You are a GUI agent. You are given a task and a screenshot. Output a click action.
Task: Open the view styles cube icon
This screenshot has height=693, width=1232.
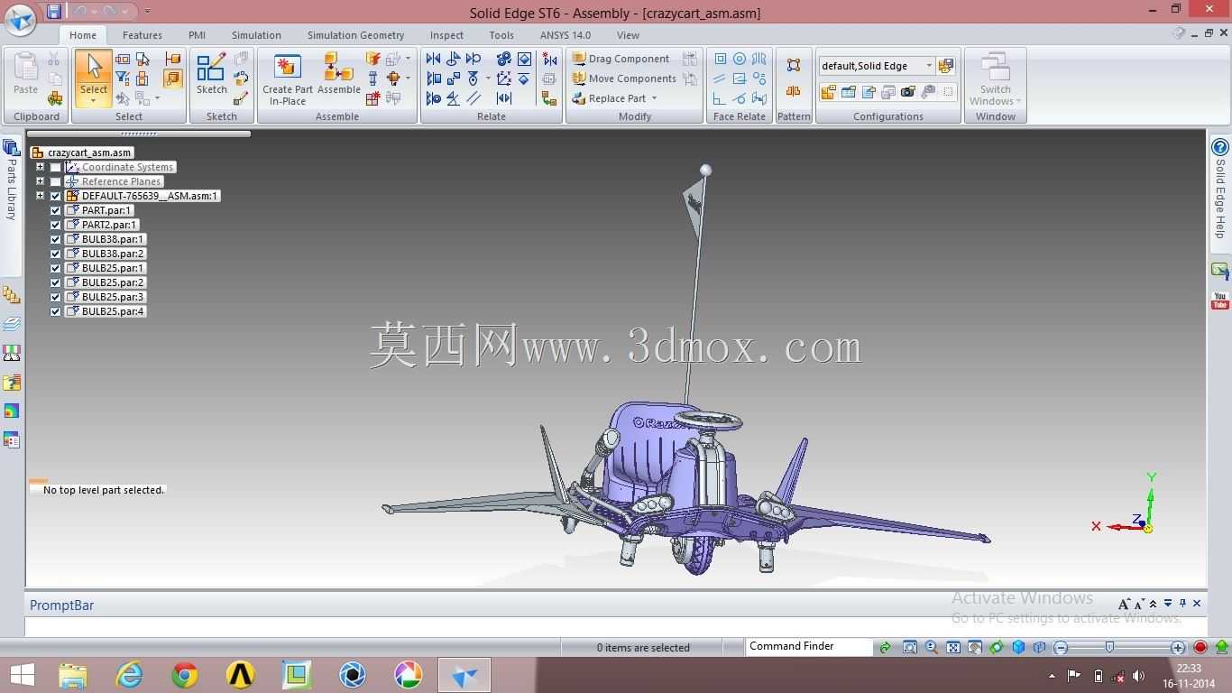(1018, 647)
